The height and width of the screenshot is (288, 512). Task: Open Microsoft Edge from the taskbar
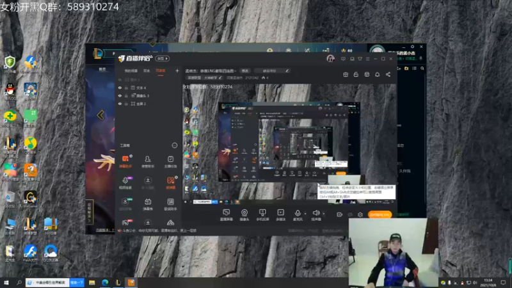105,282
